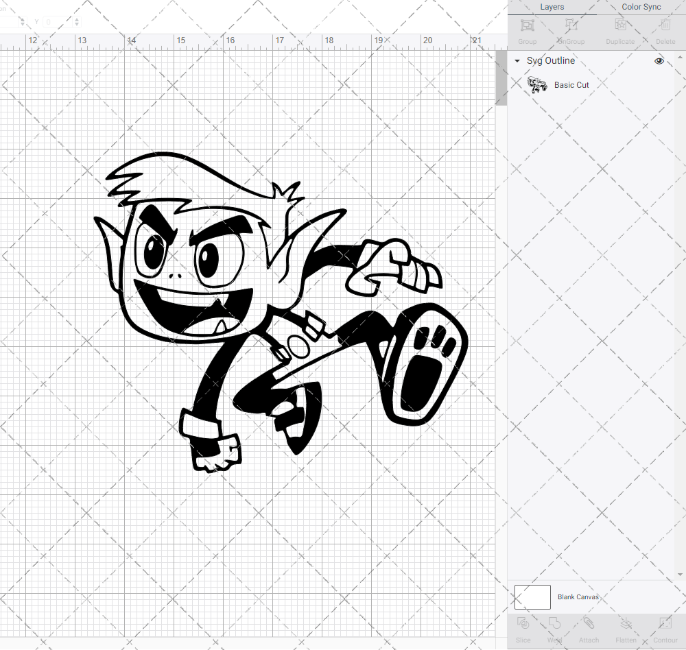Screen dimensions: 686x650
Task: Click the Basic Cut layer thumbnail
Action: click(x=537, y=84)
